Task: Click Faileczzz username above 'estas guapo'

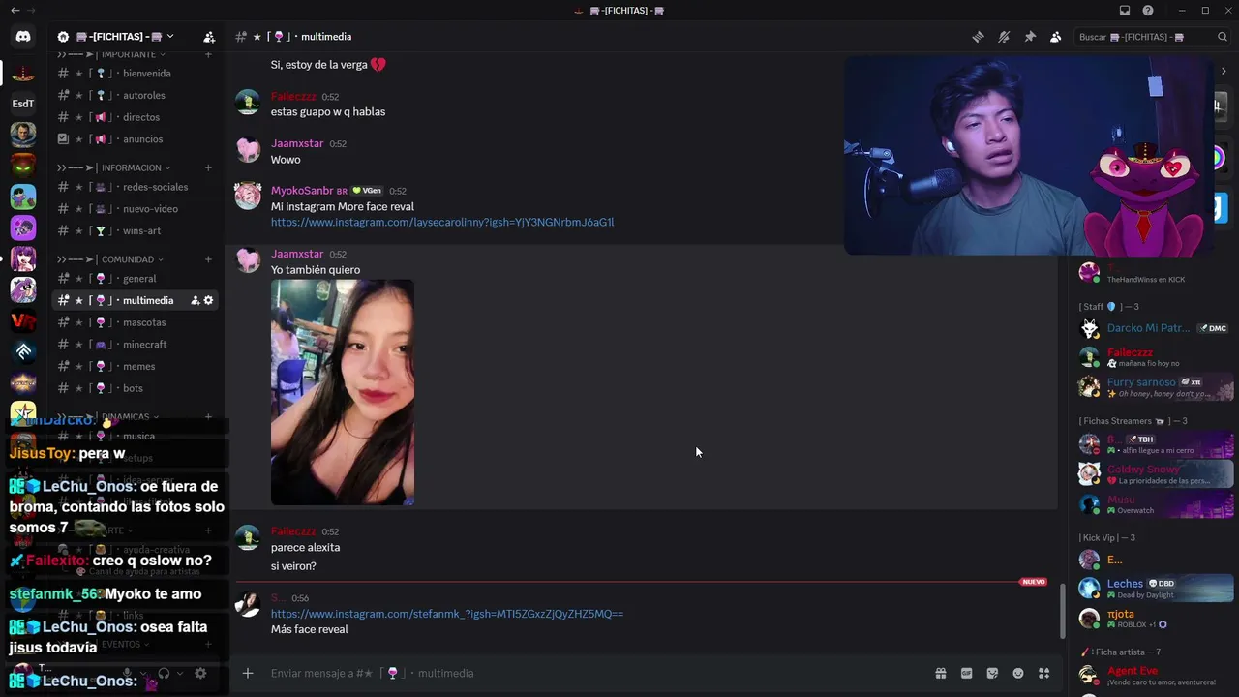Action: point(293,97)
